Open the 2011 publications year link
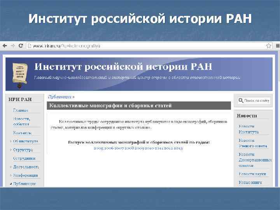Image resolution: width=280 pixels, height=210 pixels. (159, 148)
